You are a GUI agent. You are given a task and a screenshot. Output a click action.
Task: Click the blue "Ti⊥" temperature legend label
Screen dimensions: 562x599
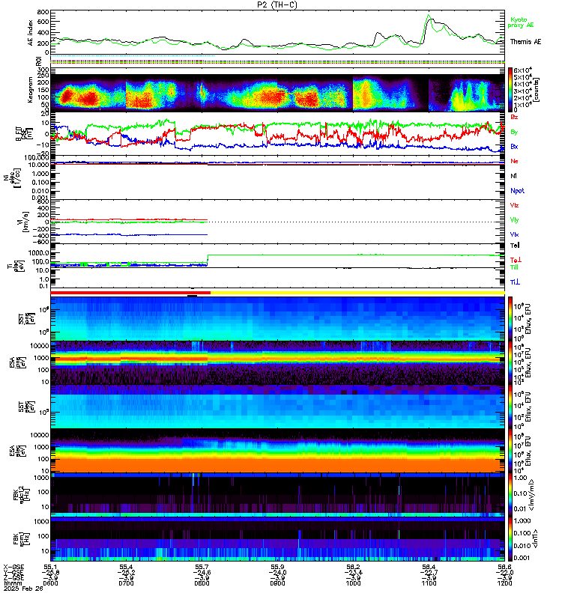click(515, 282)
